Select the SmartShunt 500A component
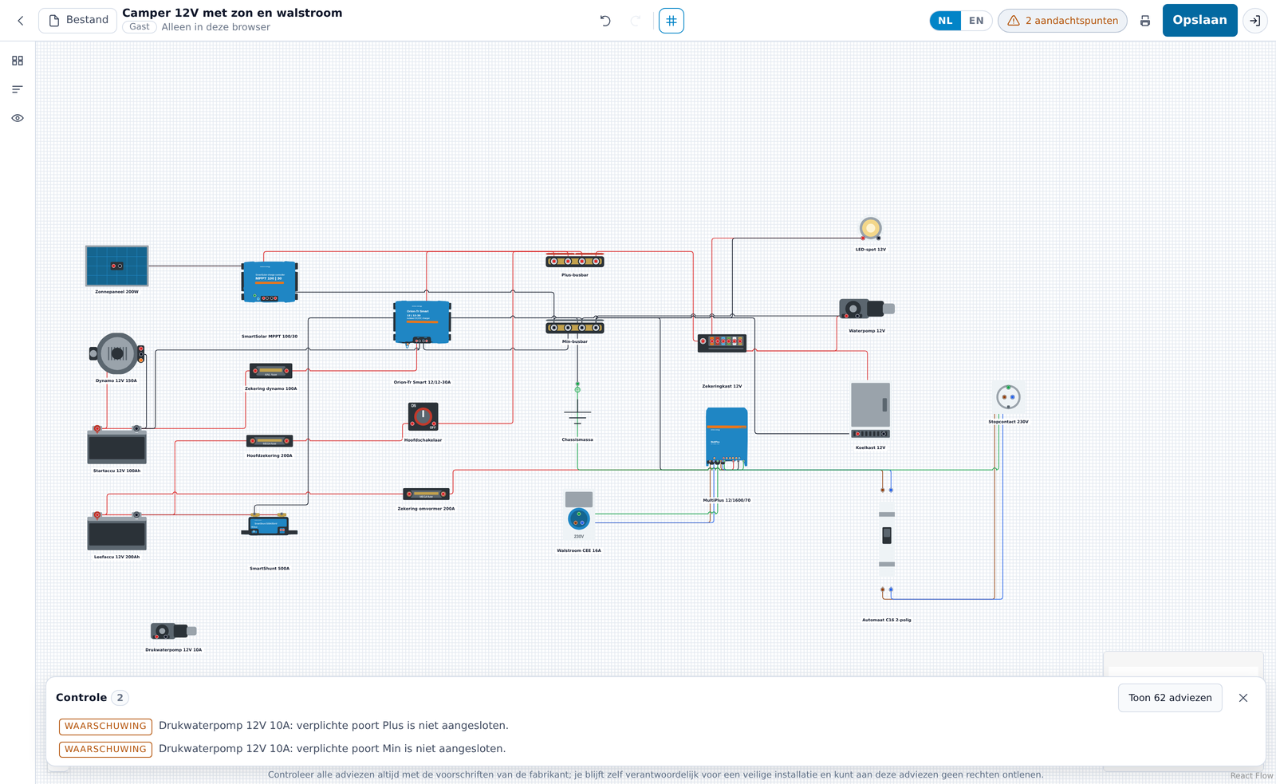1276x784 pixels. (x=270, y=525)
